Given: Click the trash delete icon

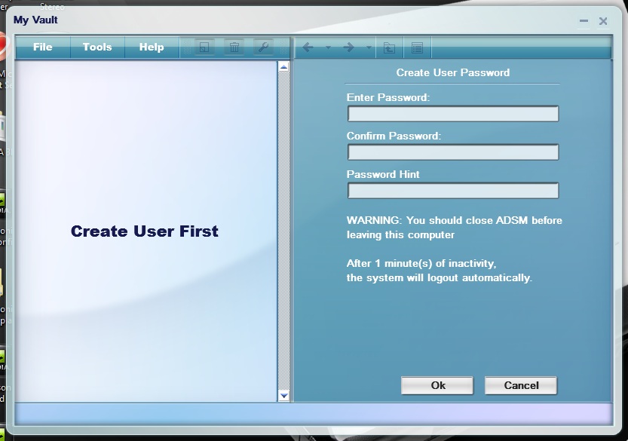Looking at the screenshot, I should (x=234, y=47).
